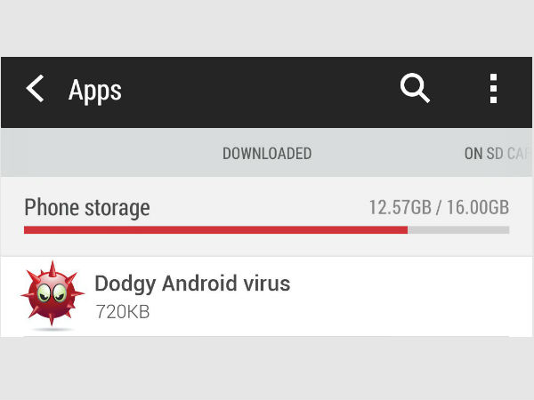The width and height of the screenshot is (534, 400).
Task: Click the red filled storage usage bar
Action: point(214,229)
